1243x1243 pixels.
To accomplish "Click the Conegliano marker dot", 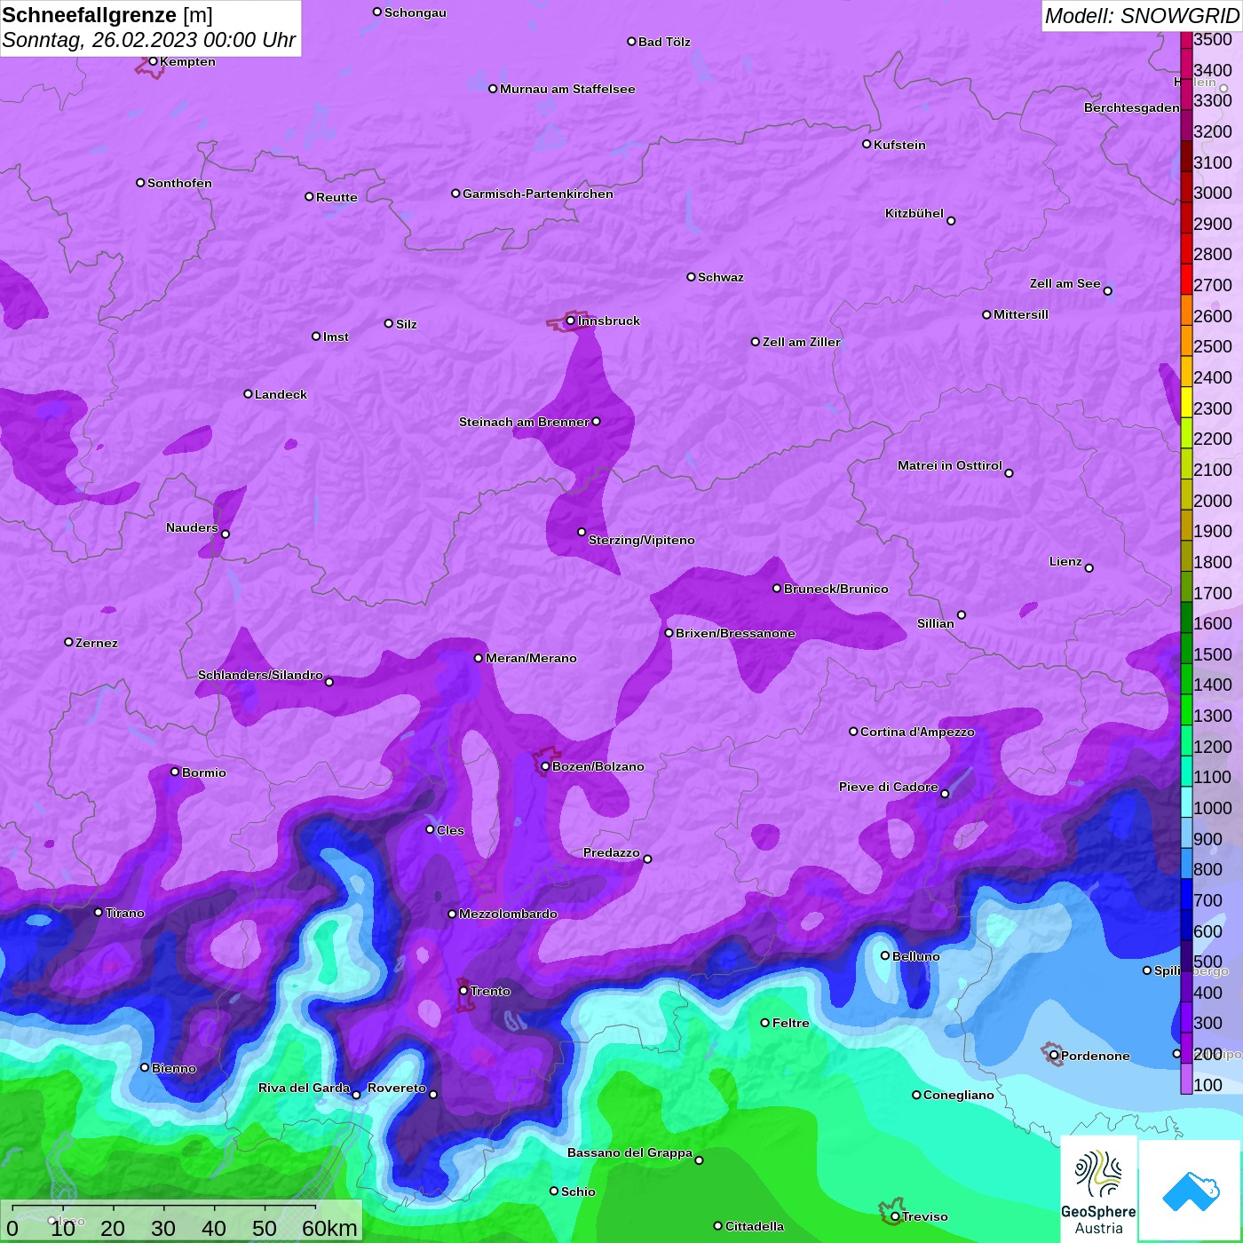I will pyautogui.click(x=916, y=1095).
